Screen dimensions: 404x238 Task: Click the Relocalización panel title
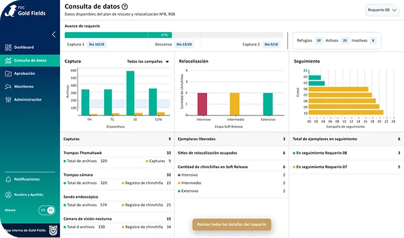pos(193,61)
